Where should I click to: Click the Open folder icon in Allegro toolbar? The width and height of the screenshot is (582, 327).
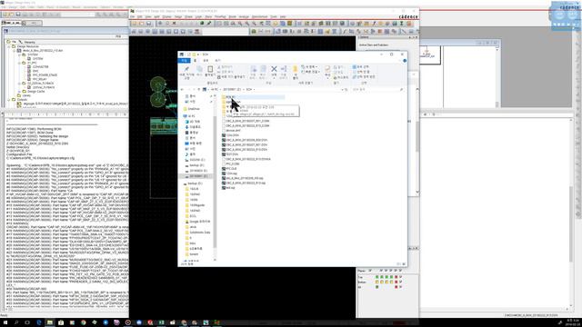coord(141,24)
